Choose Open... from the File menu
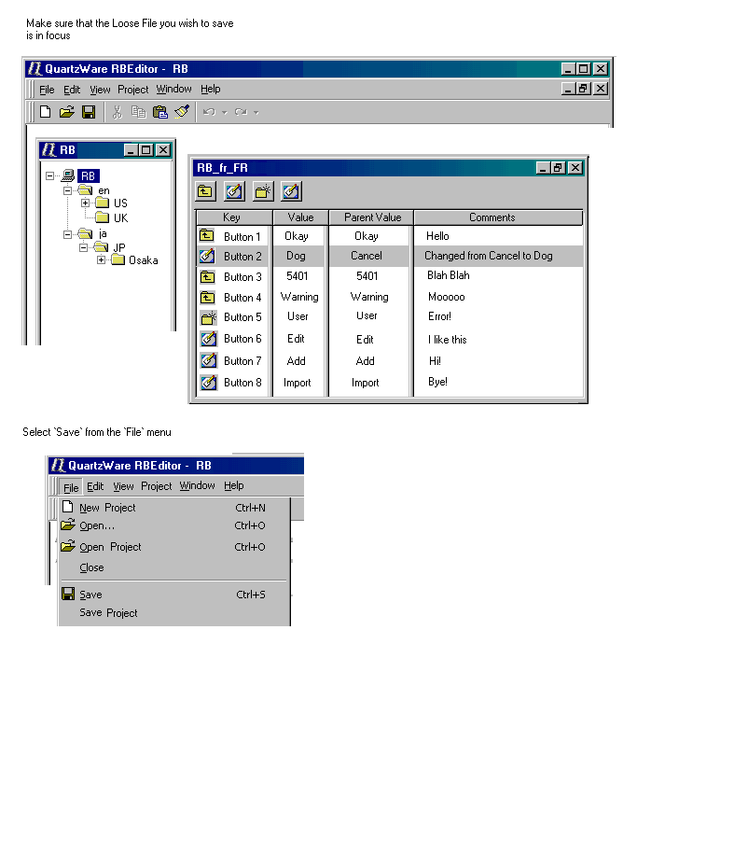The height and width of the screenshot is (854, 748). (x=173, y=525)
